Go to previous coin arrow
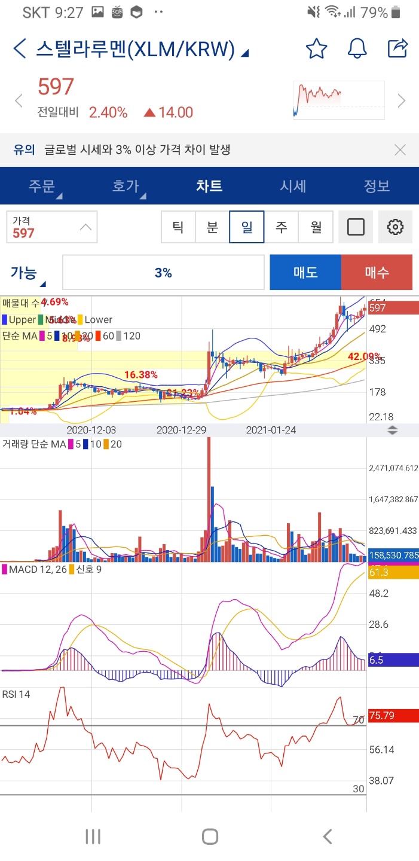This screenshot has width=419, height=861. tap(19, 100)
